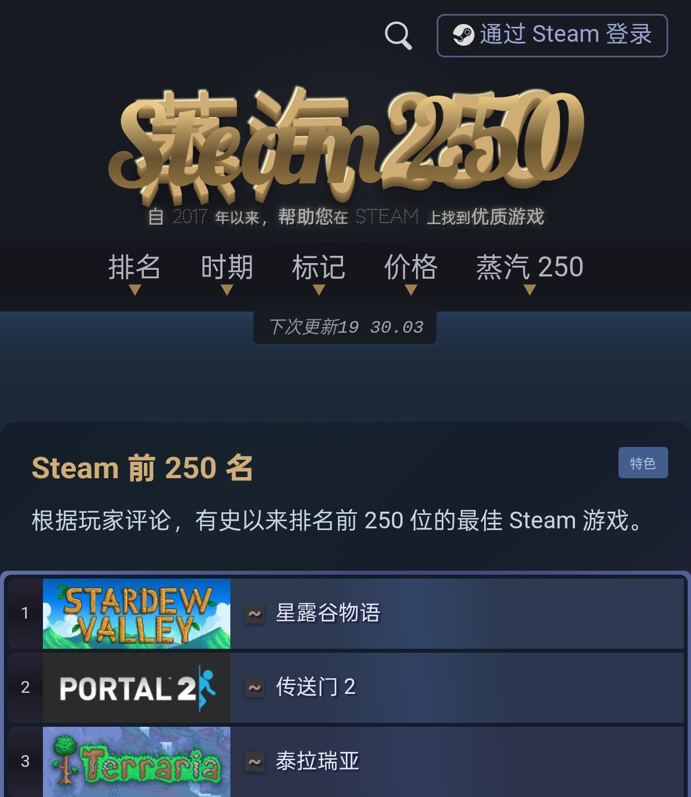The image size is (691, 797).
Task: Open the 星露谷物语 title link
Action: coord(328,613)
